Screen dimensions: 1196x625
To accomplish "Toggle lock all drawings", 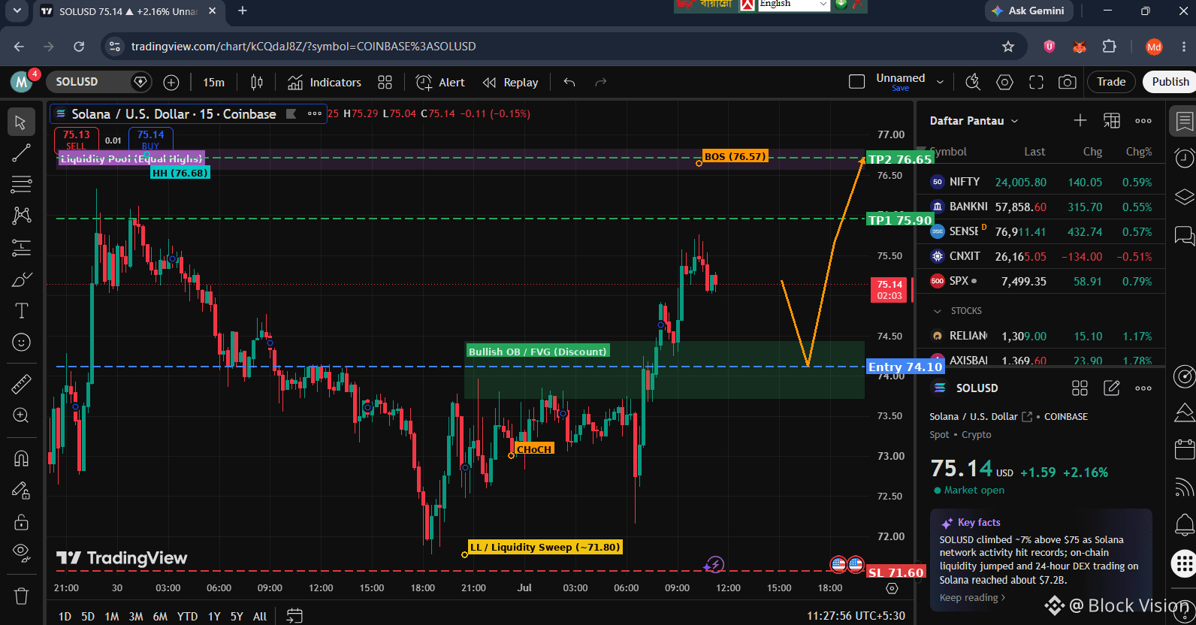I will click(x=21, y=521).
